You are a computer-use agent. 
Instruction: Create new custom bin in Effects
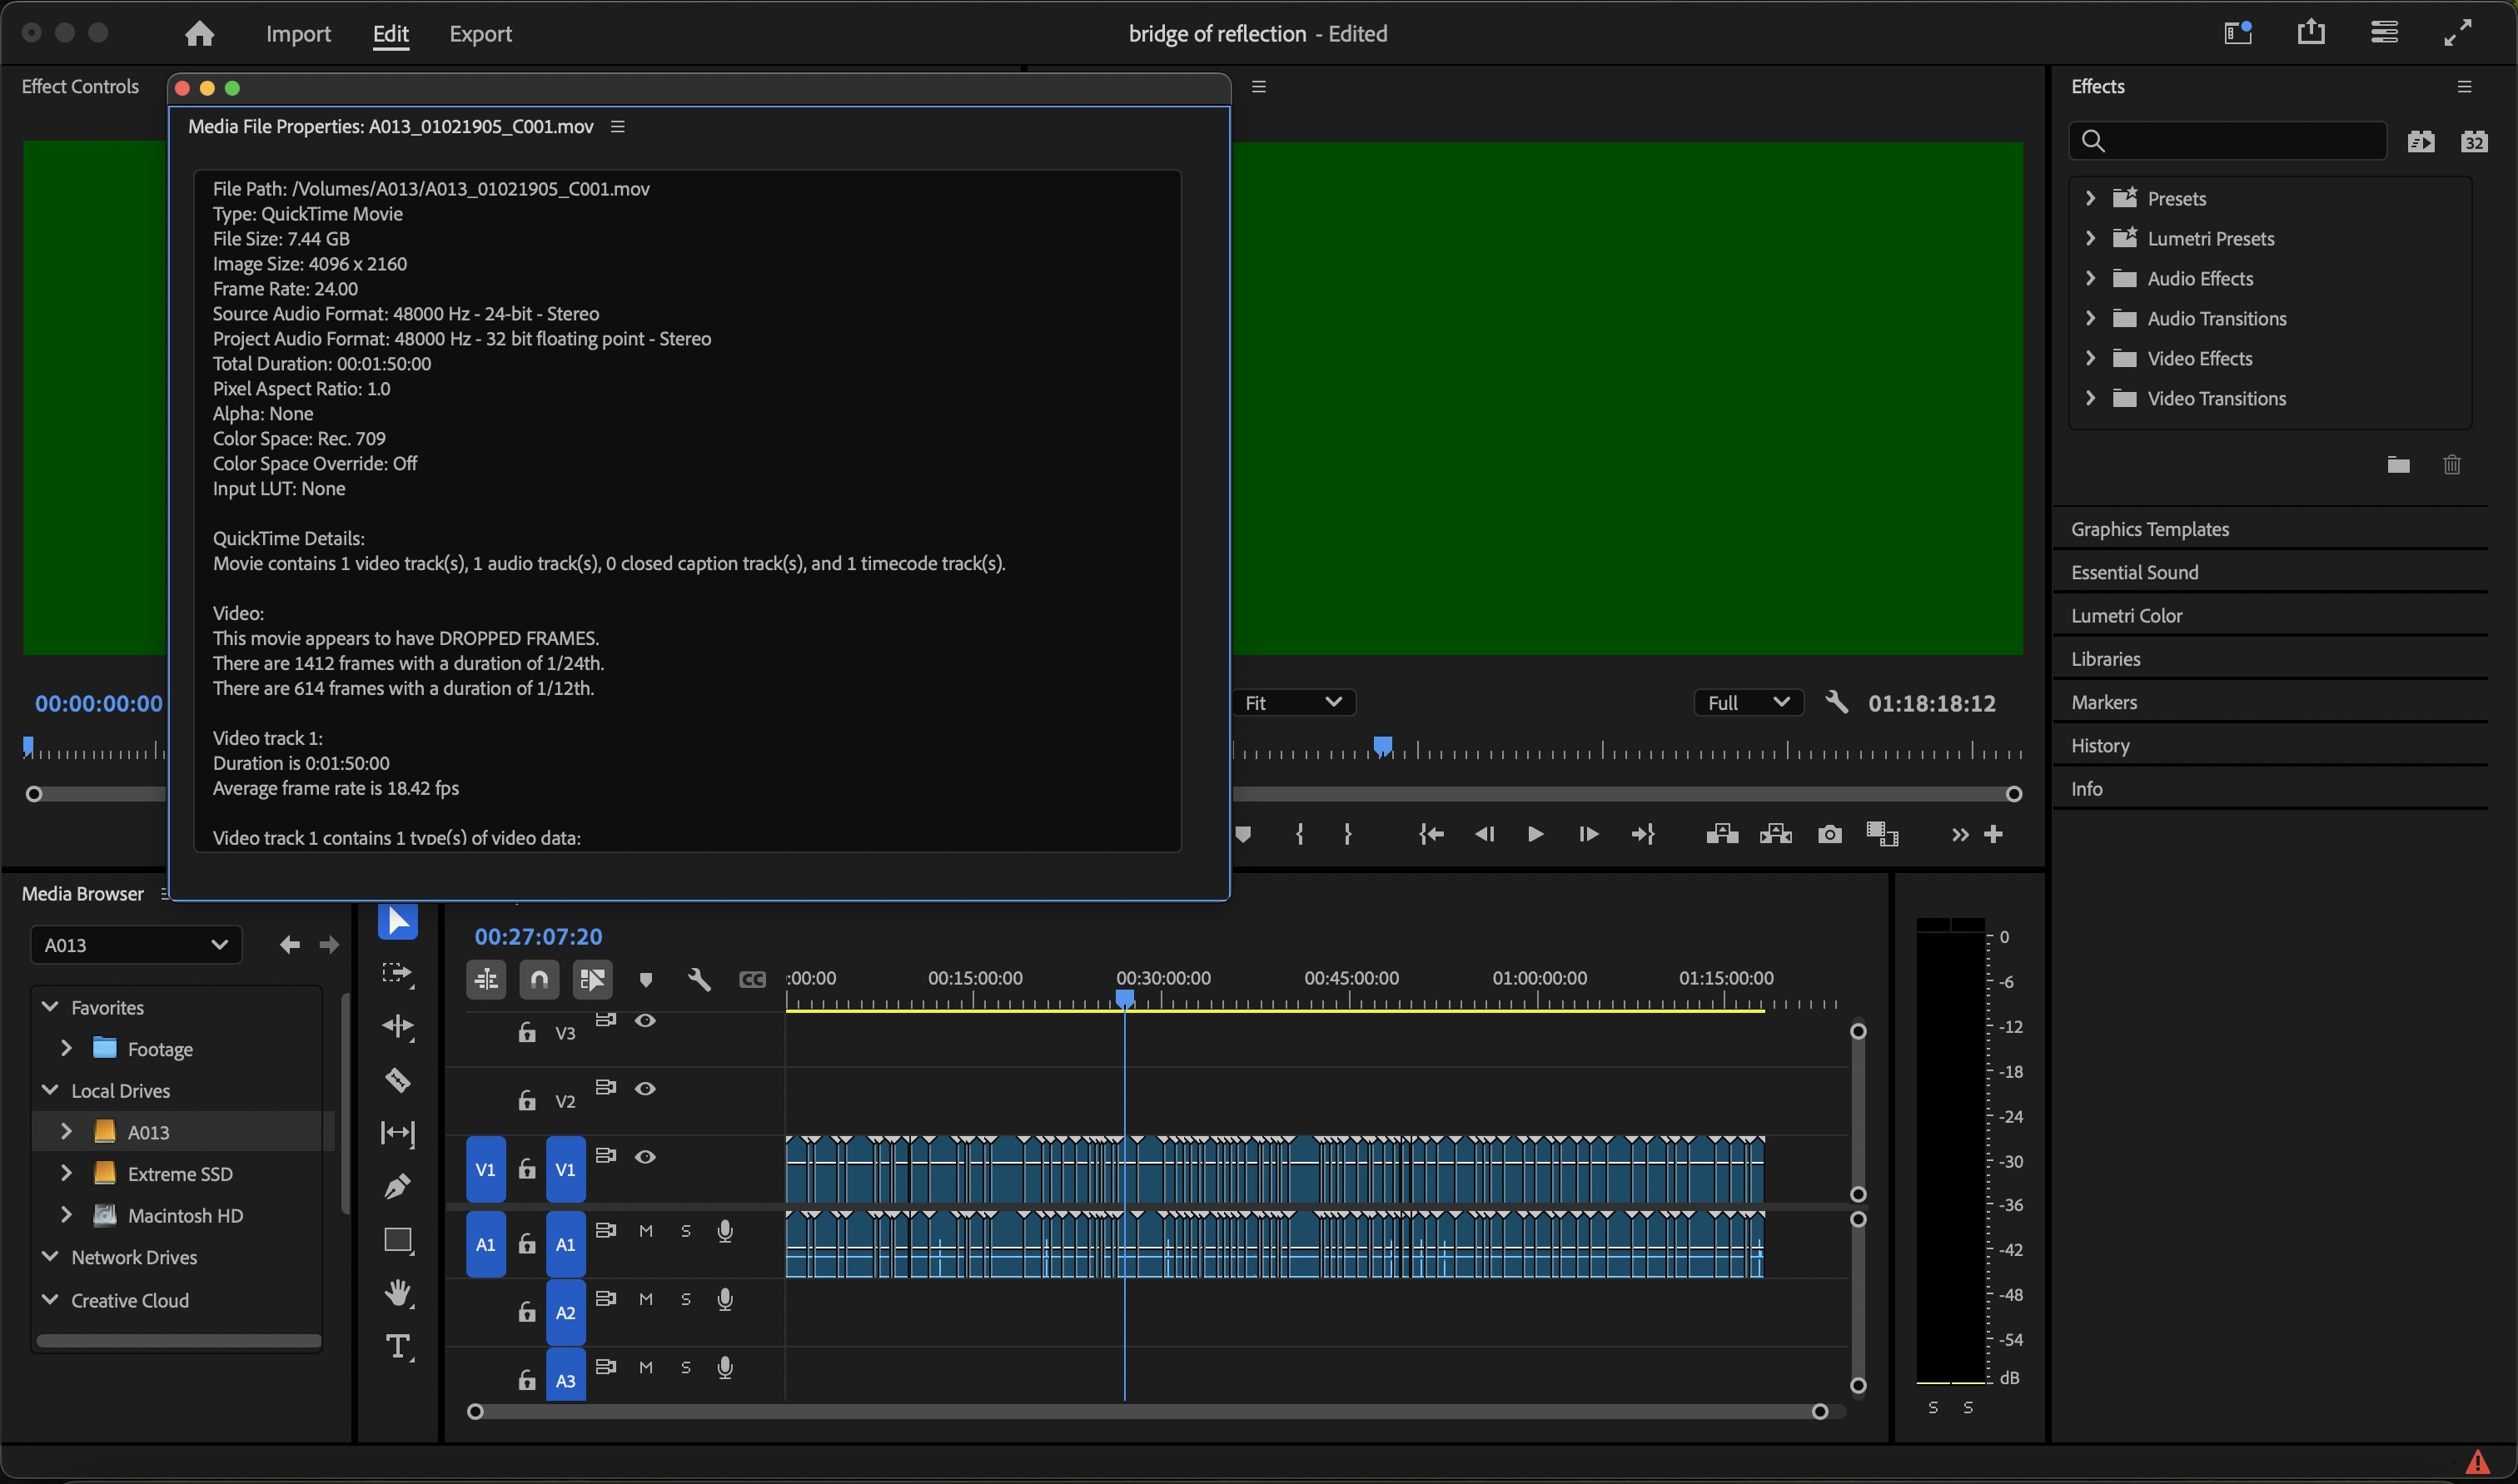pos(2398,465)
